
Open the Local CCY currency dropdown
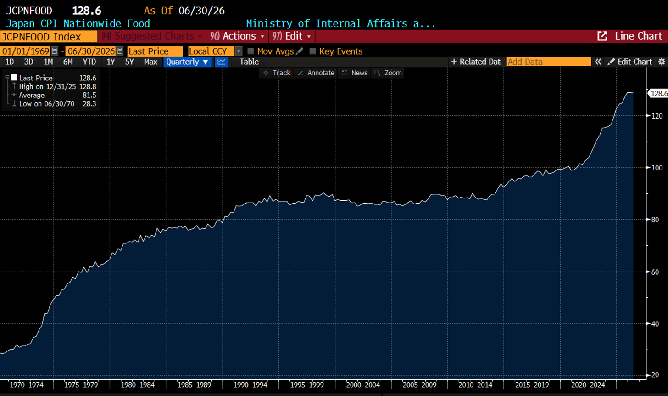(239, 51)
